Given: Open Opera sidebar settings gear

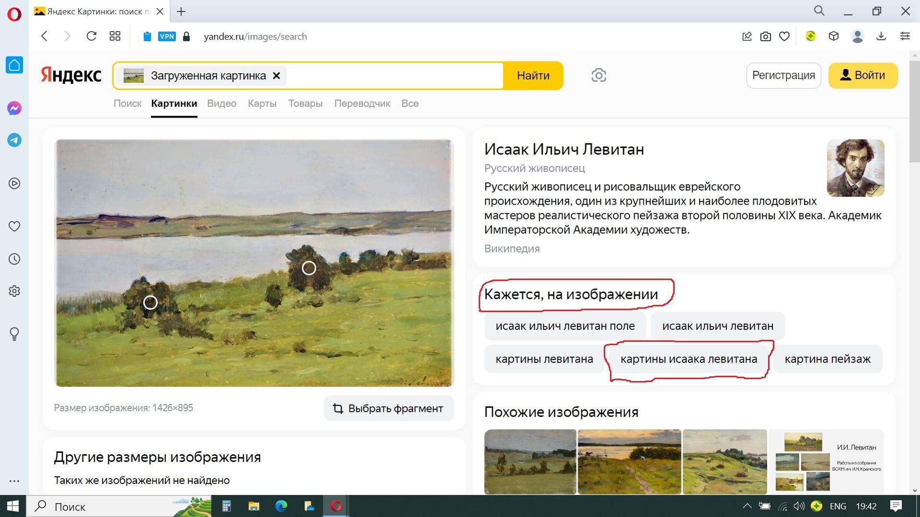Looking at the screenshot, I should click(x=14, y=291).
